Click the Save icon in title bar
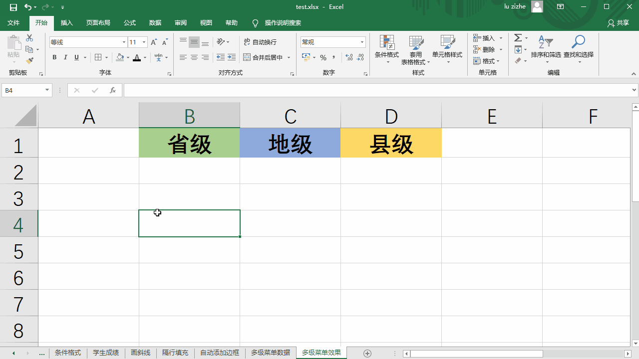The width and height of the screenshot is (639, 359). point(13,7)
